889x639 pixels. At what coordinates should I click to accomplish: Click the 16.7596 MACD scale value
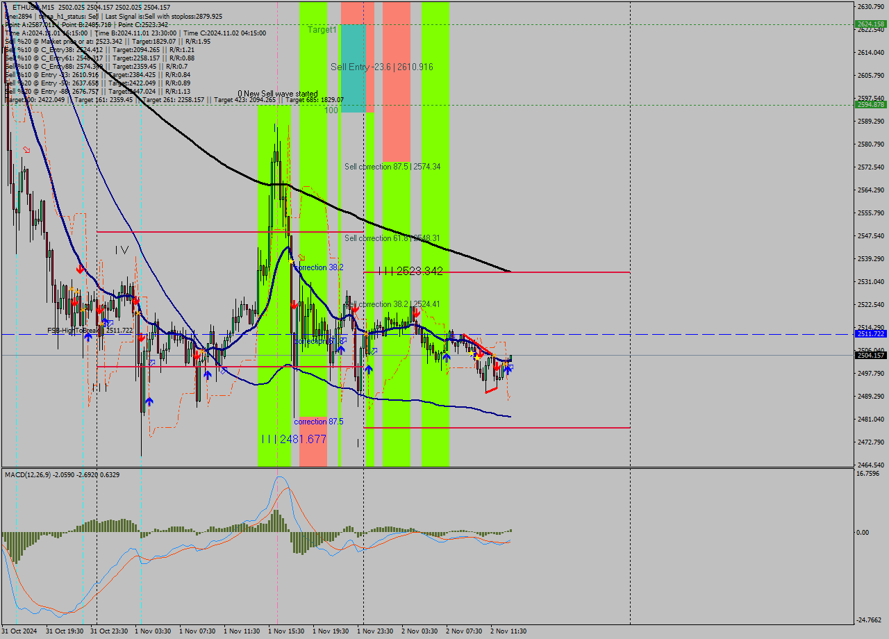tap(870, 474)
